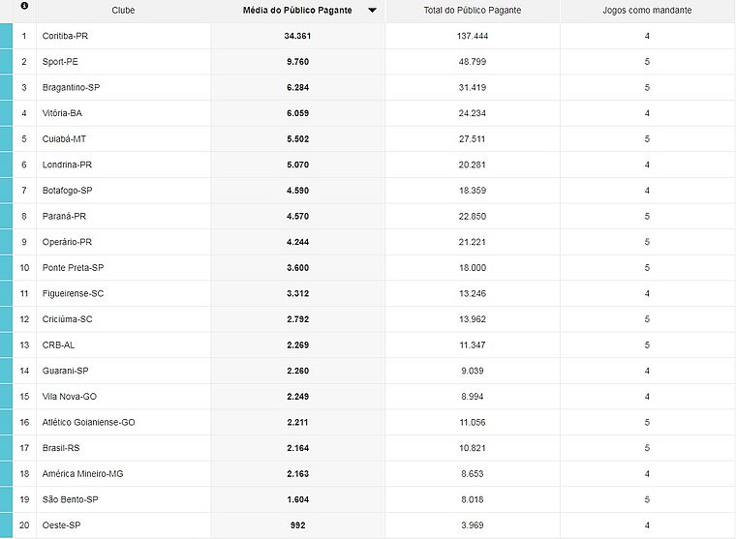Click Coritiba's 34.361 average attendance cell
The image size is (736, 539).
[297, 36]
